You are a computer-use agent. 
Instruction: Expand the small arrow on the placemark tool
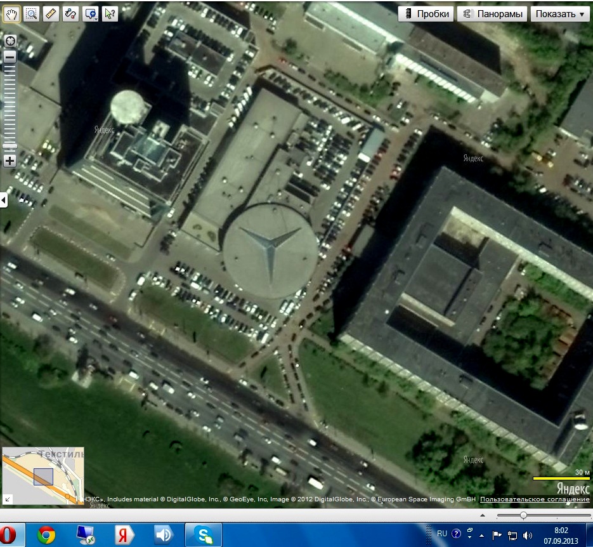(x=96, y=18)
